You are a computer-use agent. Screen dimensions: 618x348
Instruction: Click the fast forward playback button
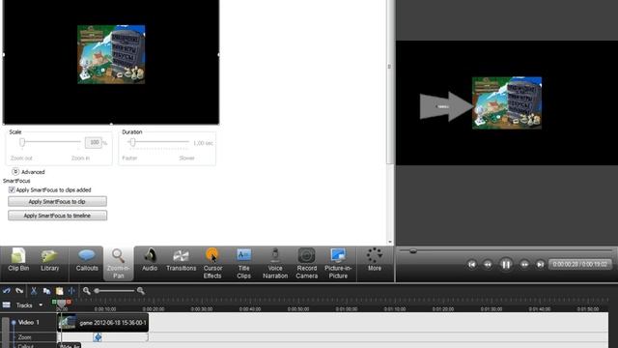[524, 264]
